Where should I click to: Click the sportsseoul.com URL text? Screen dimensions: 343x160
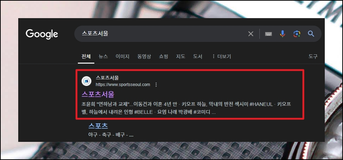(x=123, y=85)
